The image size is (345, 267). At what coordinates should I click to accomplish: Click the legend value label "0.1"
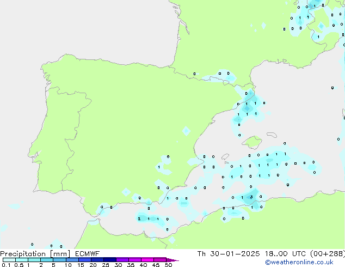click(x=5, y=265)
